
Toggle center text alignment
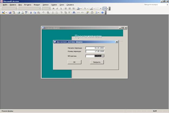click(69, 9)
